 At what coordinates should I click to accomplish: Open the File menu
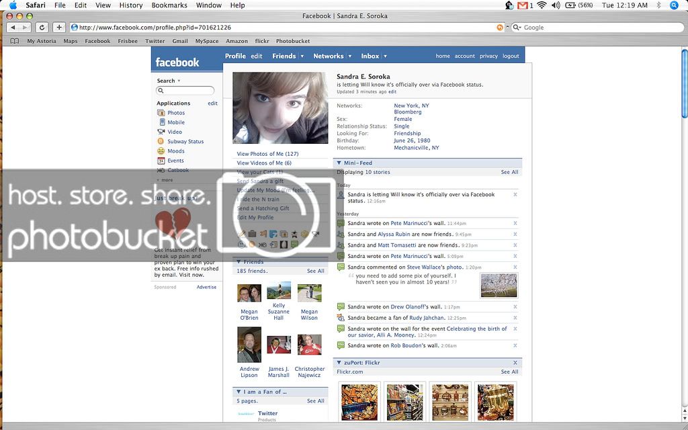point(60,5)
